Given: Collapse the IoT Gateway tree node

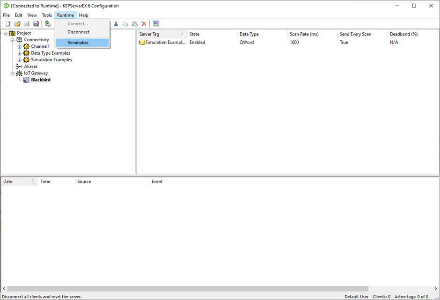Looking at the screenshot, I should click(x=12, y=73).
